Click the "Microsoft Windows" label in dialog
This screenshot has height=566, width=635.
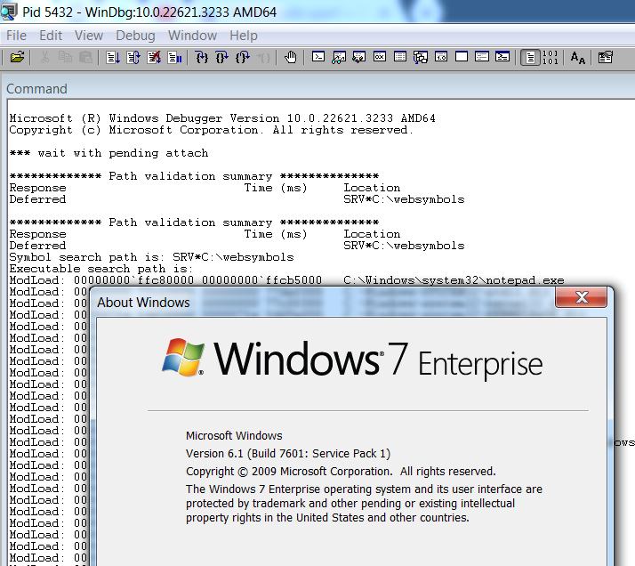click(234, 435)
